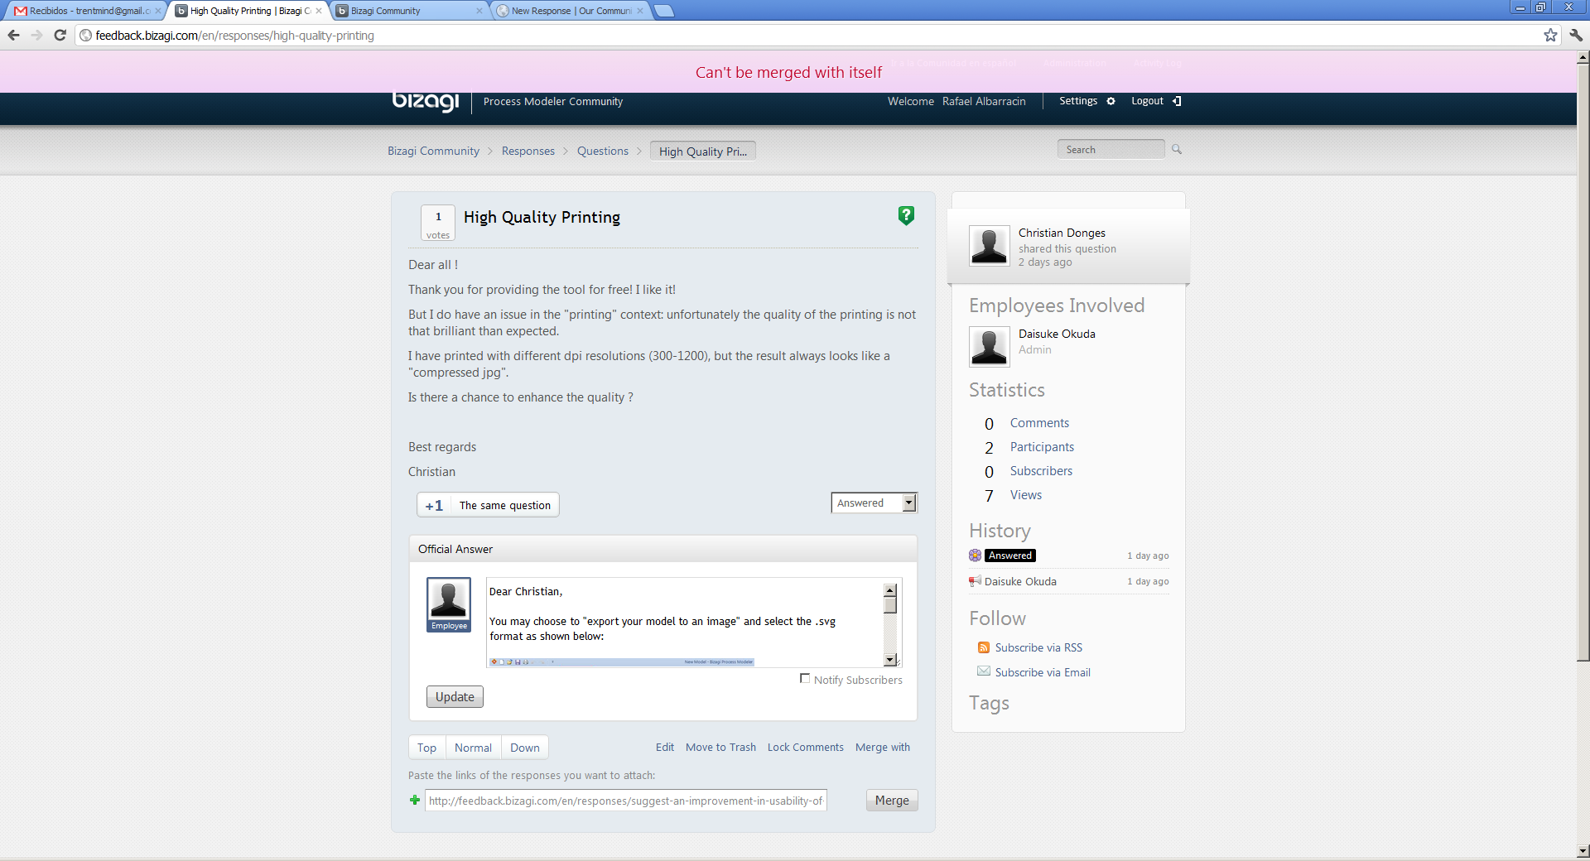Click the green question status badge
The width and height of the screenshot is (1590, 861).
(906, 216)
